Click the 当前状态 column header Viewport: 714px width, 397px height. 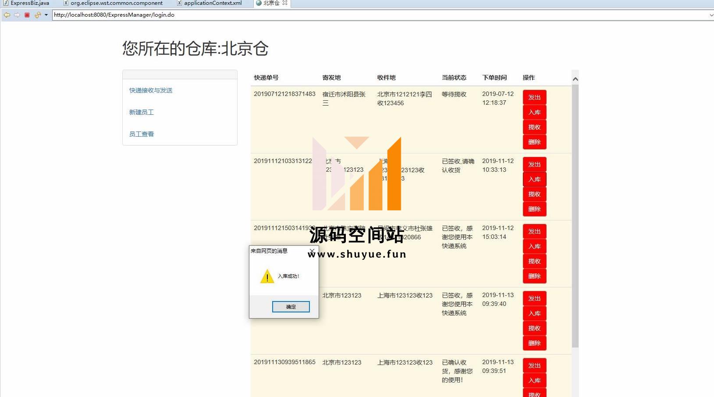454,78
